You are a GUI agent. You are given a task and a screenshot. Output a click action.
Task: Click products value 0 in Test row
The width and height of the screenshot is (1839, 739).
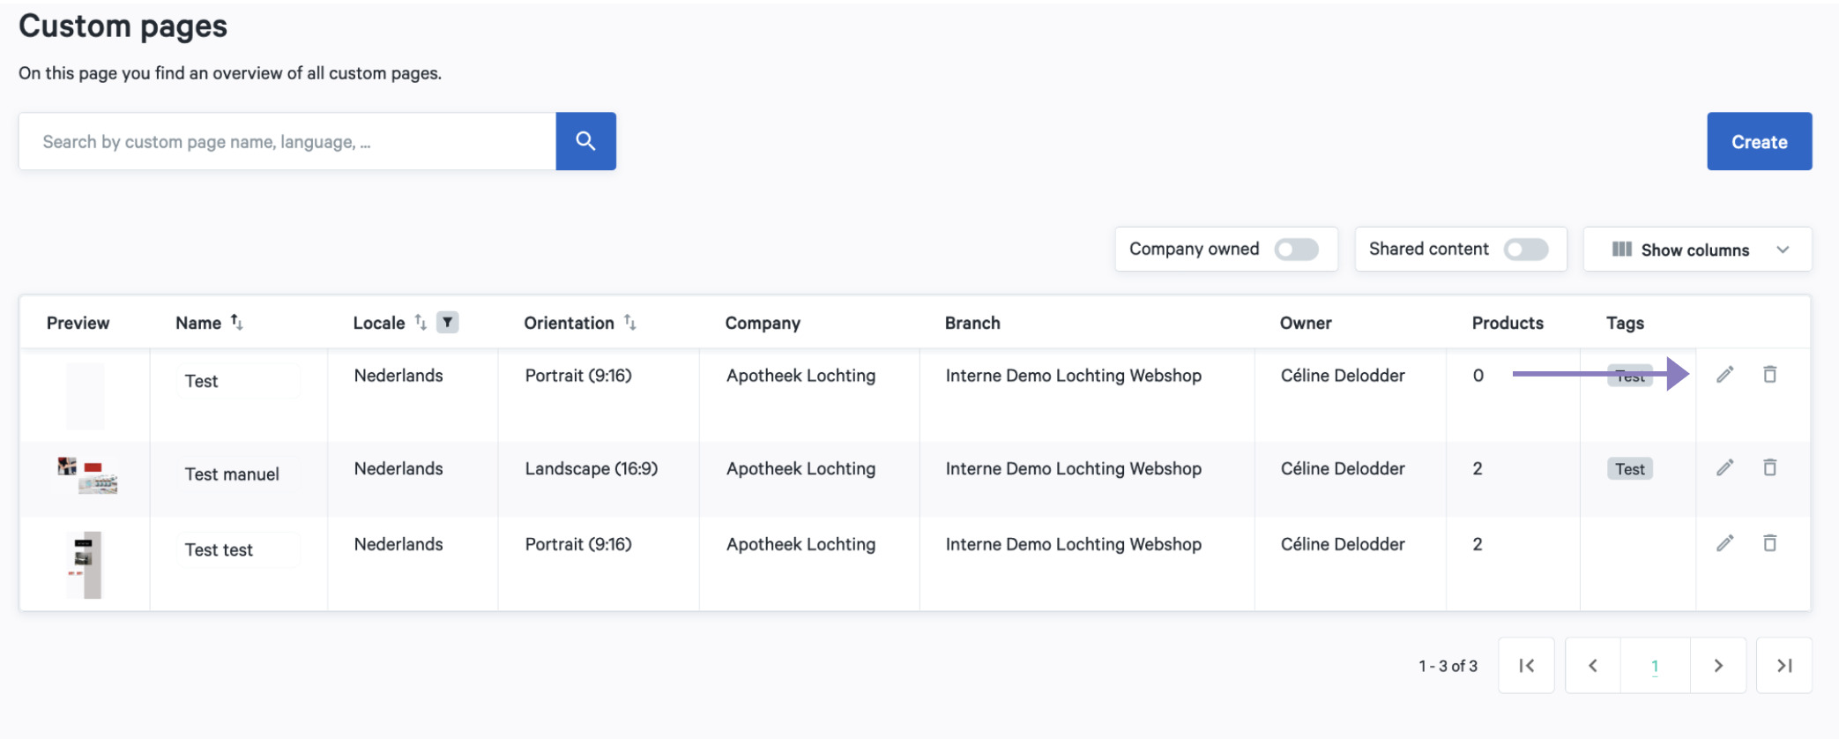1478,376
